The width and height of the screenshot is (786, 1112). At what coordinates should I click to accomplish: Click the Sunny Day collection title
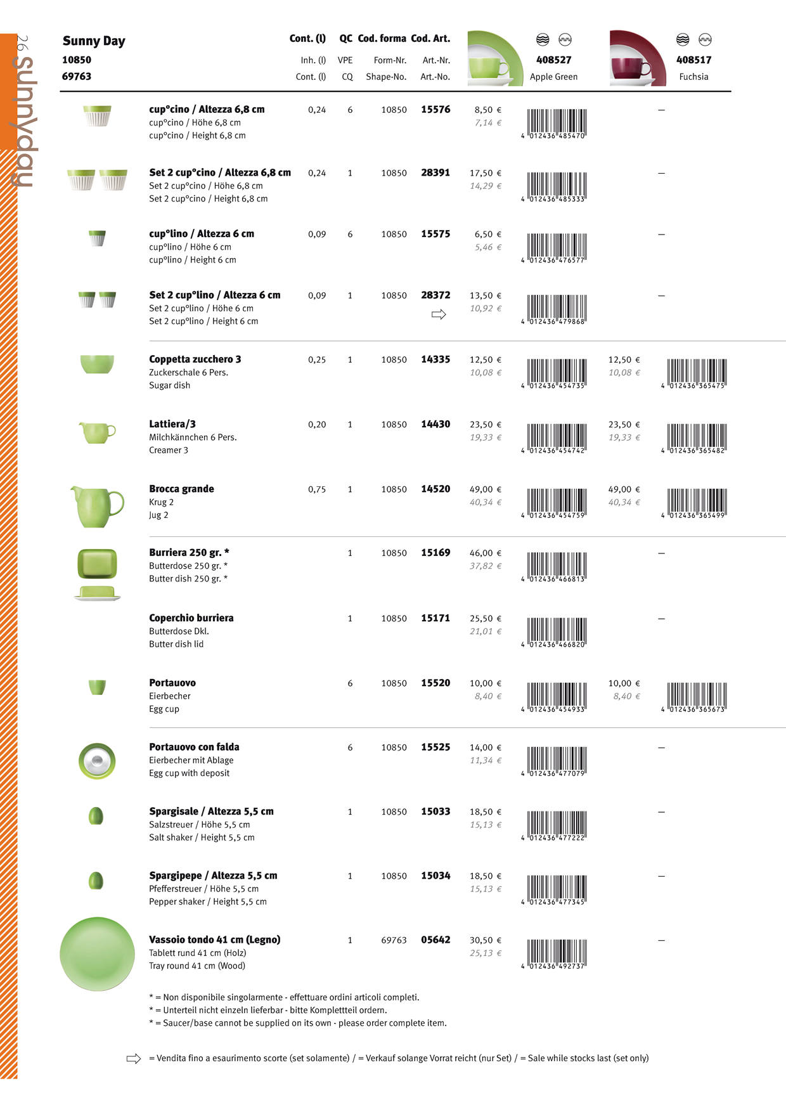pos(94,41)
